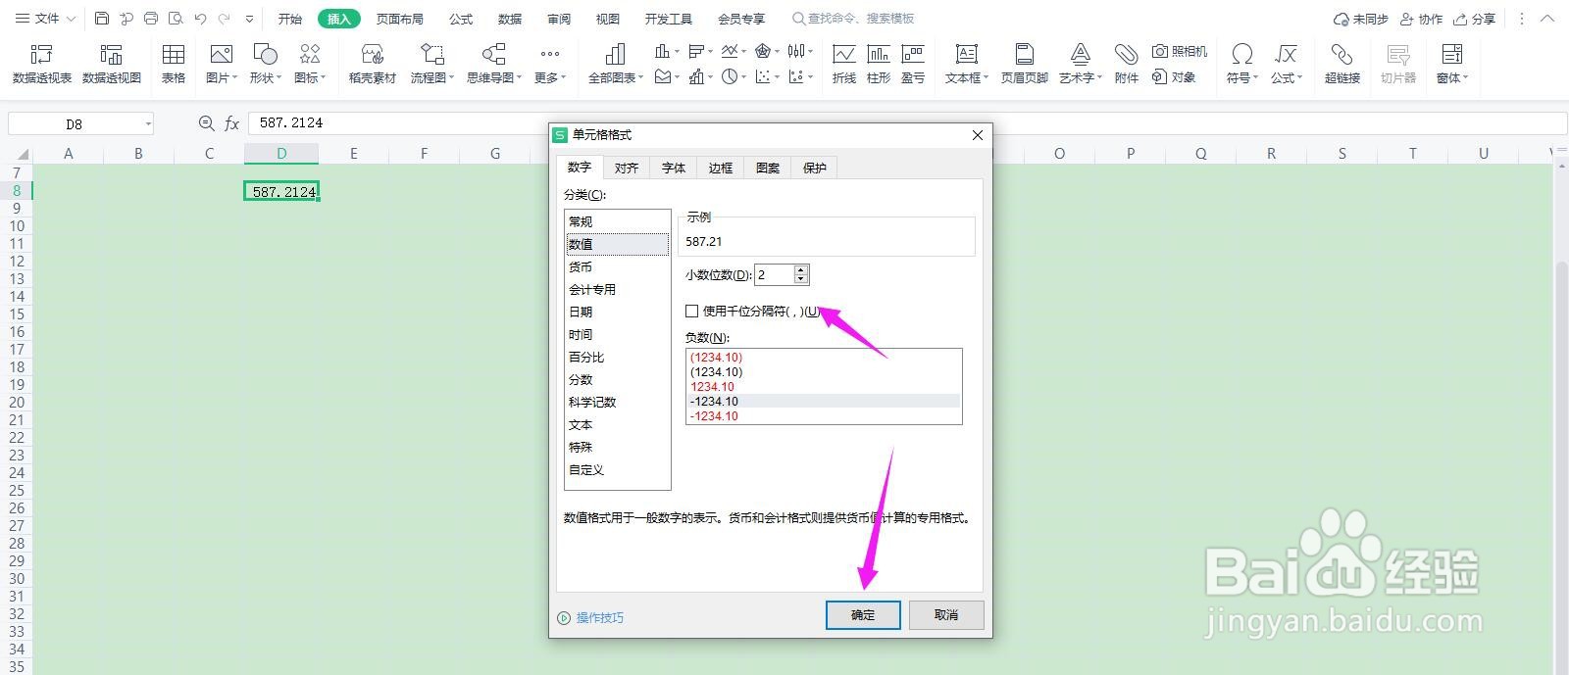Insert a text box (文本框)
The height and width of the screenshot is (675, 1569).
point(967,64)
